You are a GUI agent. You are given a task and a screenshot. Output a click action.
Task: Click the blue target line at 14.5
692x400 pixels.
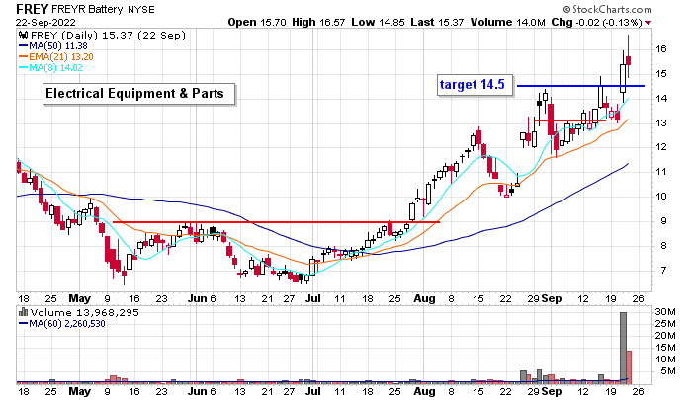coord(580,86)
